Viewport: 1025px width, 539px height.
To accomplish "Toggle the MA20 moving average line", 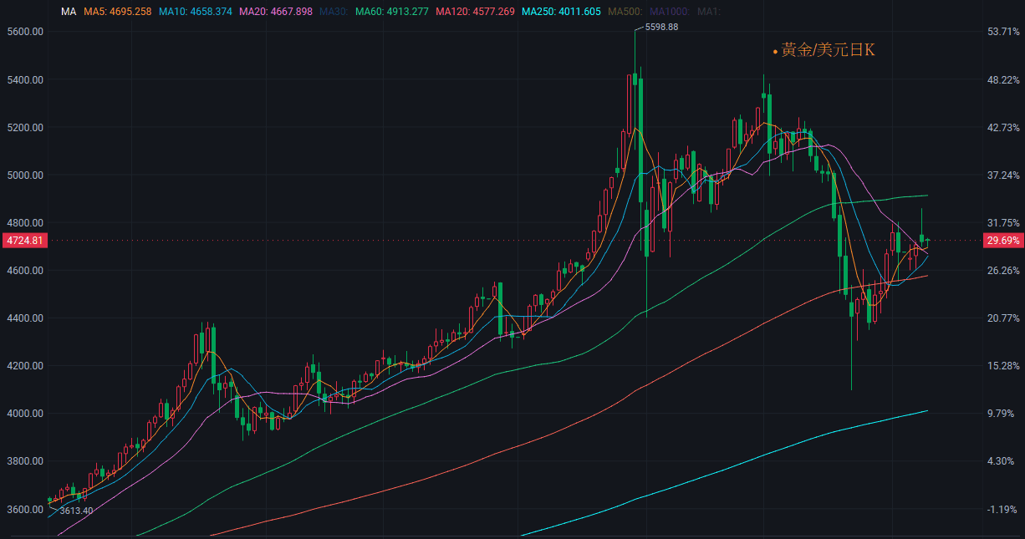I will pyautogui.click(x=276, y=12).
